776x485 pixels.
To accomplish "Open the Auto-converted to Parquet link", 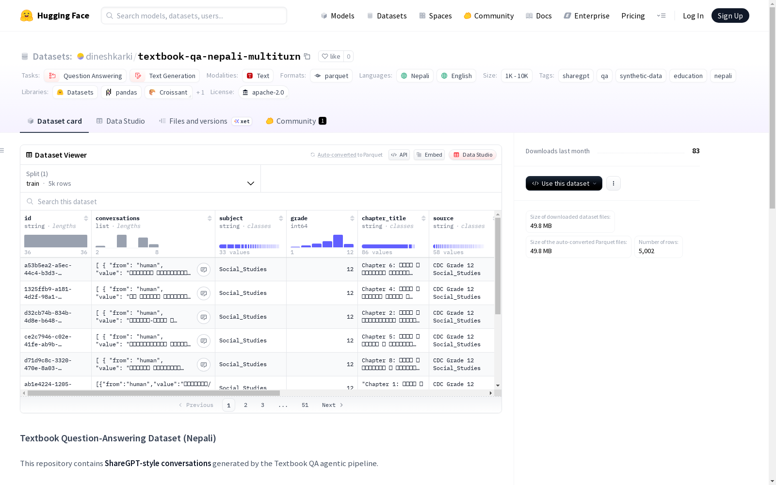I will (x=346, y=155).
